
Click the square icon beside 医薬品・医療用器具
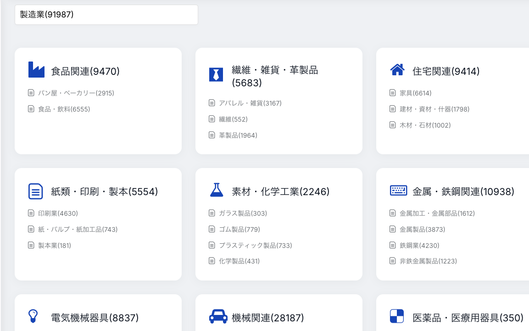click(x=397, y=316)
